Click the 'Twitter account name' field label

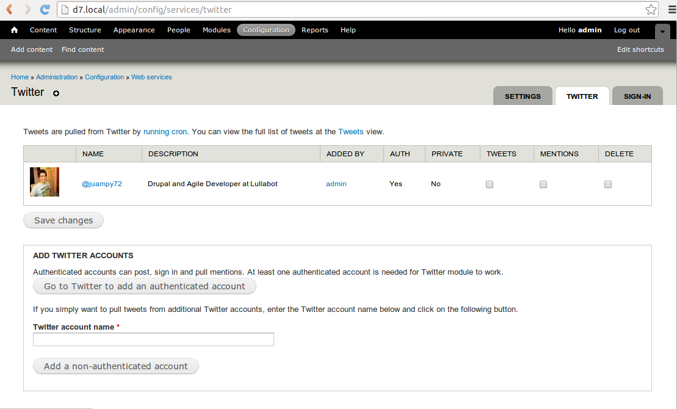point(73,327)
